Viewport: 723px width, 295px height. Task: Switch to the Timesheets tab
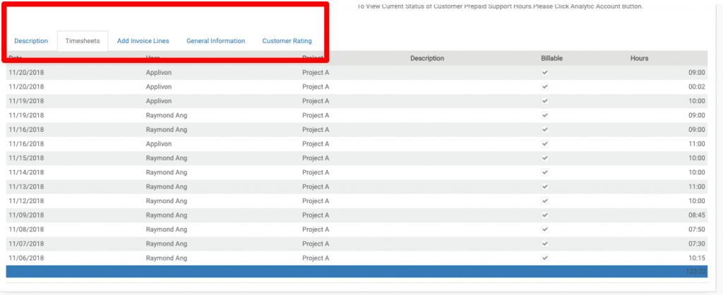click(83, 41)
